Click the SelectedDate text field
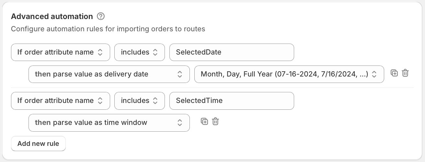Screen dimensions: 425x162 pos(232,52)
